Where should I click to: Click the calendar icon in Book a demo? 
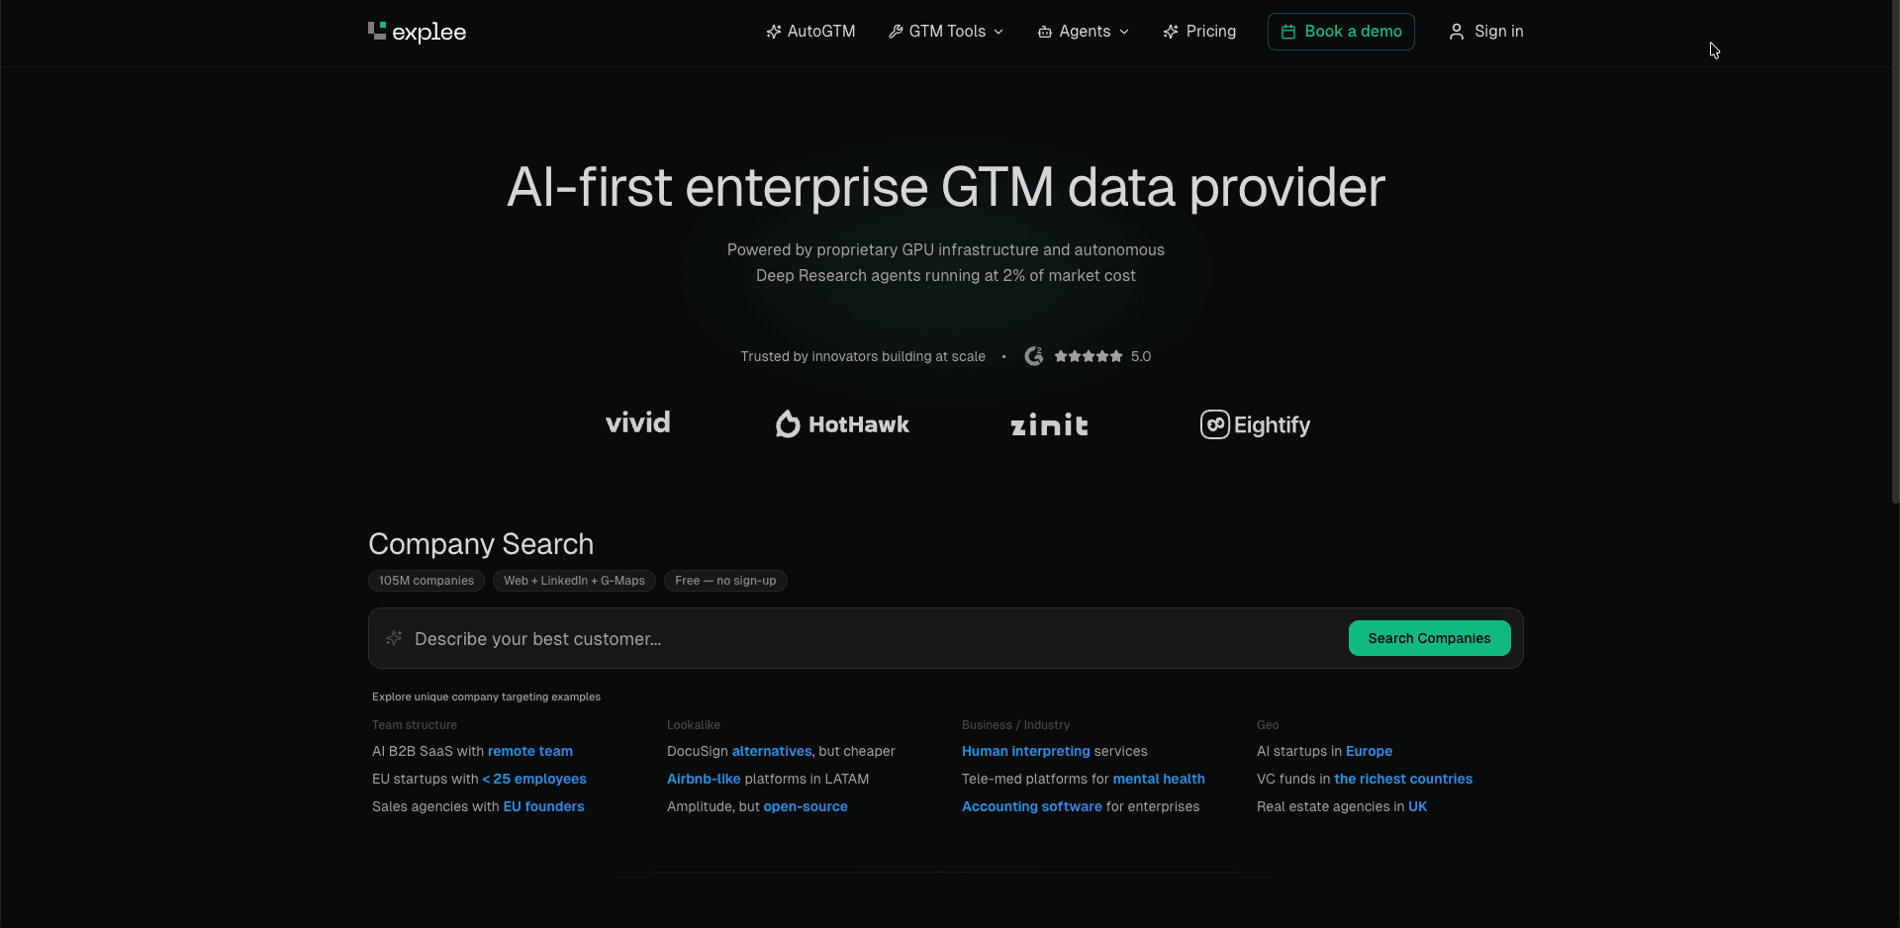coord(1288,32)
